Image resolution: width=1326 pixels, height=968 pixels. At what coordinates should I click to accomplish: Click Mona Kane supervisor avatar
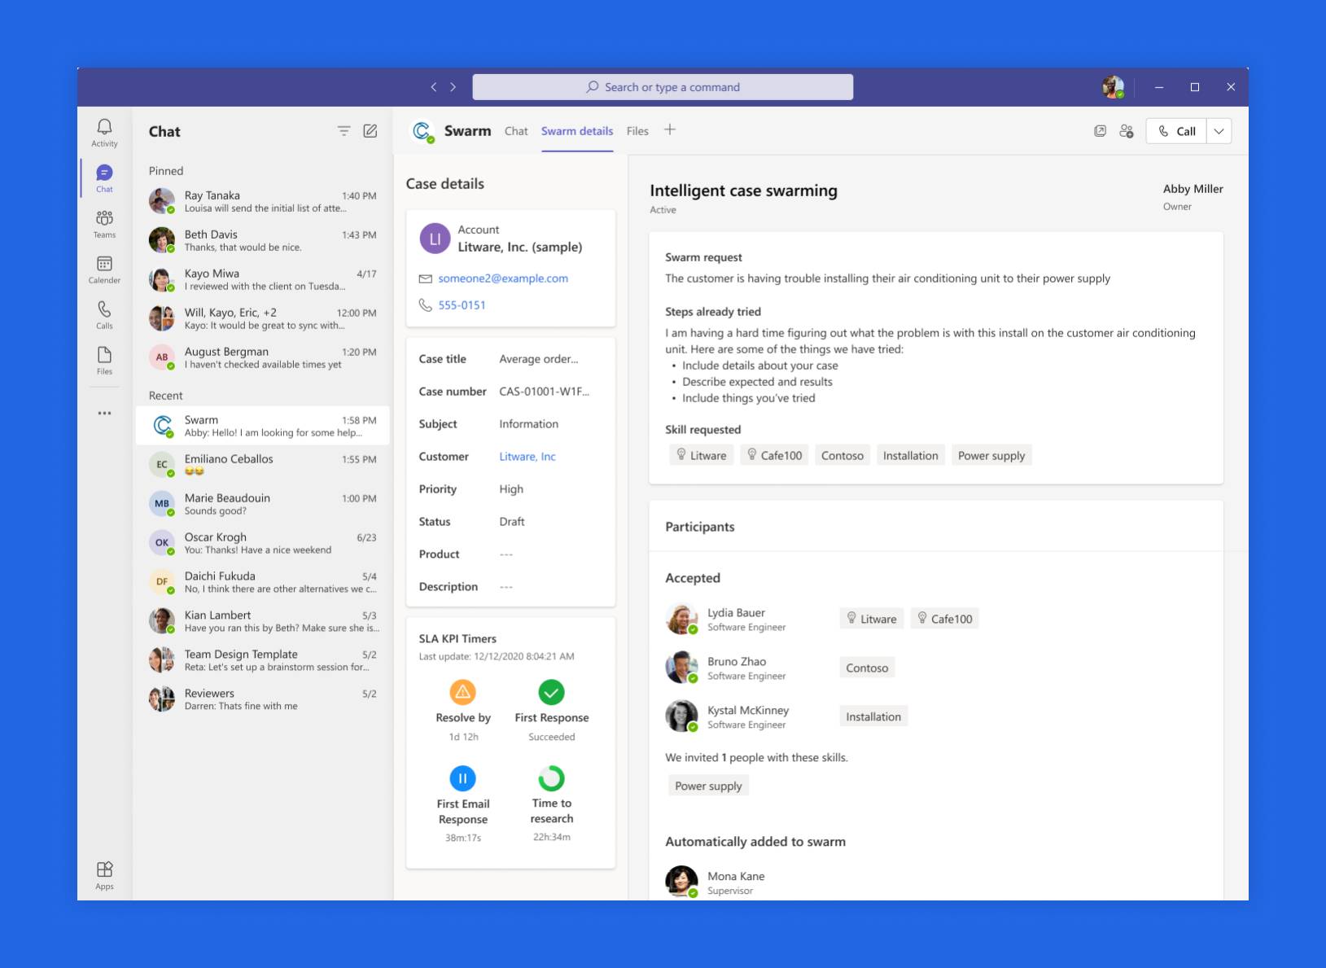click(x=681, y=882)
